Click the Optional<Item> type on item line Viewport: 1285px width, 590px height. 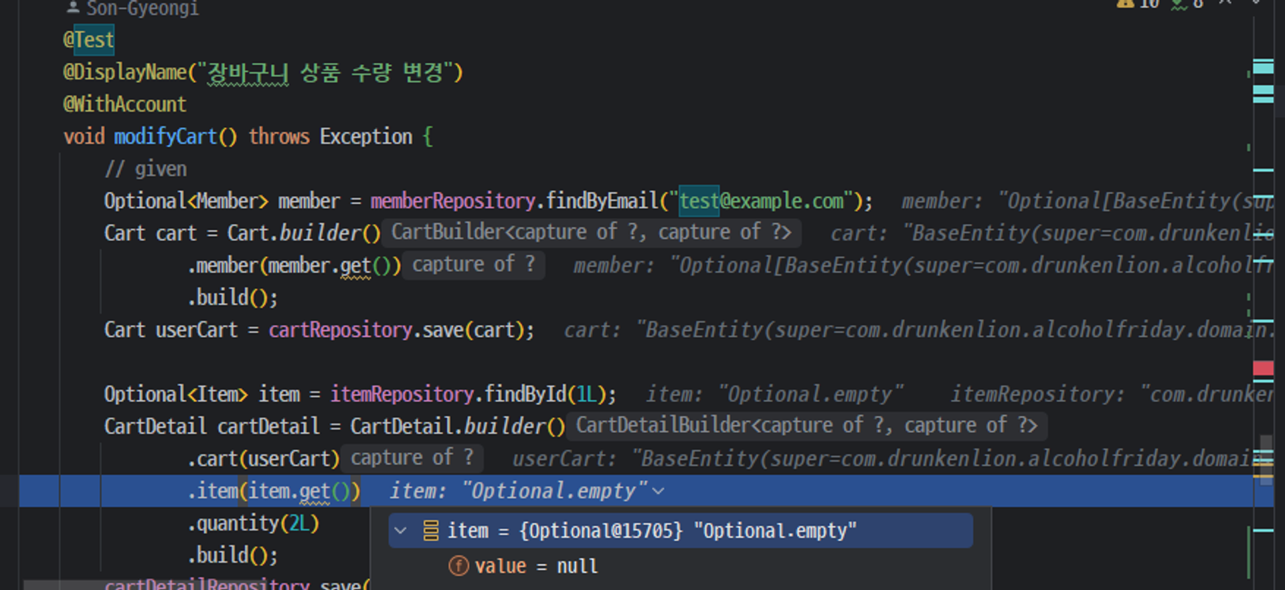(176, 394)
